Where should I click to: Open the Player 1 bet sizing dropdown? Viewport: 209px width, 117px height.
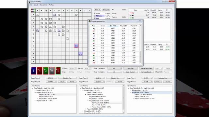pos(115,68)
